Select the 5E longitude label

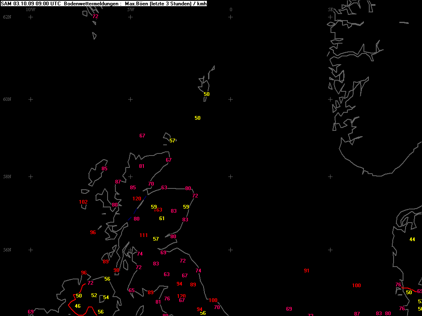click(330, 9)
